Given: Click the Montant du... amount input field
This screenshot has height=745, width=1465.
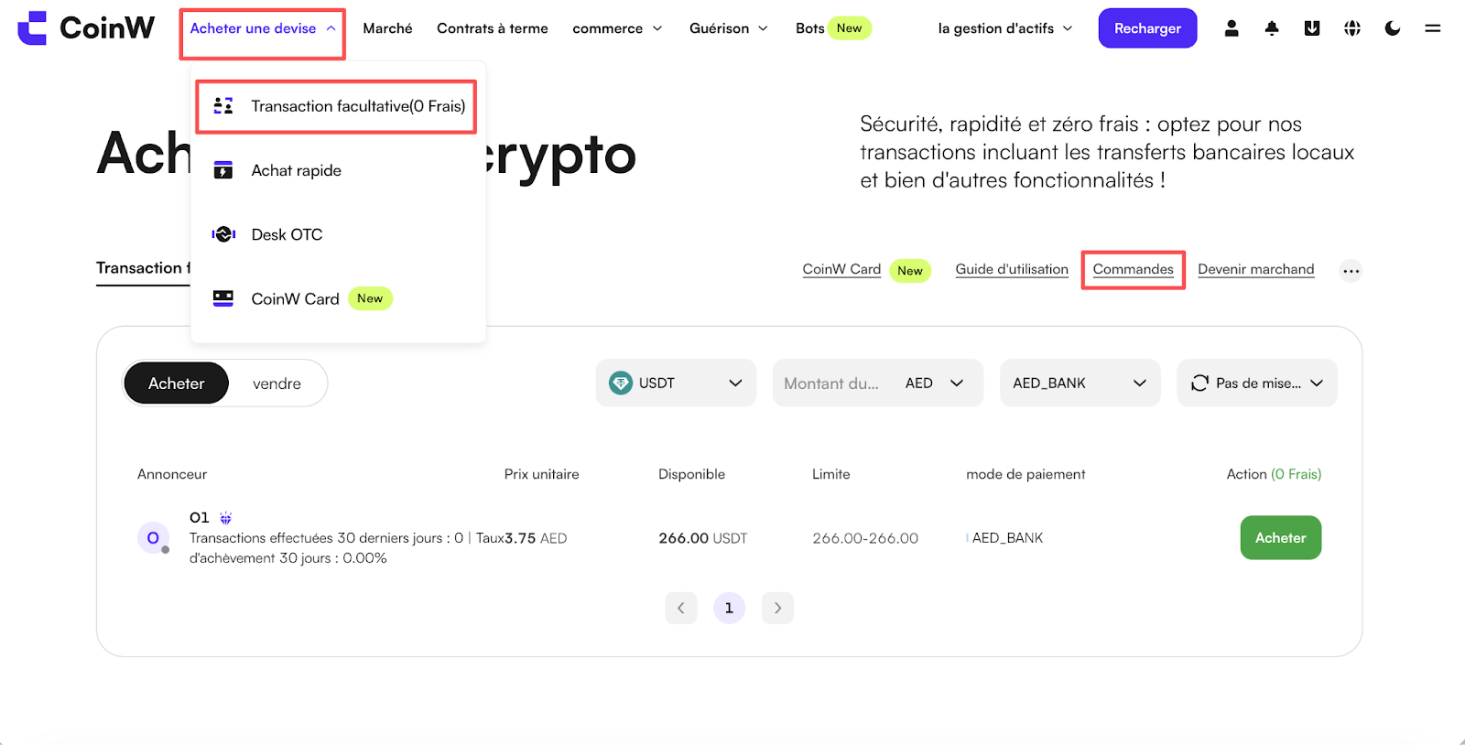Looking at the screenshot, I should [x=831, y=383].
